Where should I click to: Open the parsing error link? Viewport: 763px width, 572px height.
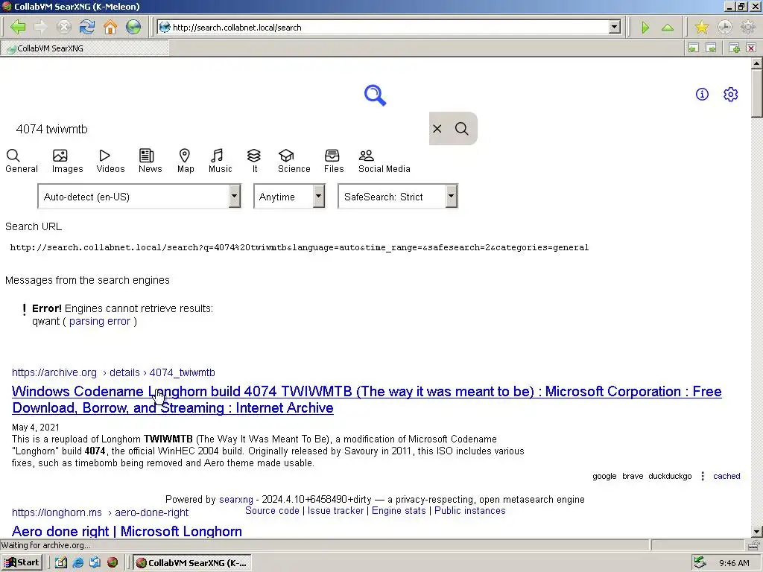click(100, 322)
